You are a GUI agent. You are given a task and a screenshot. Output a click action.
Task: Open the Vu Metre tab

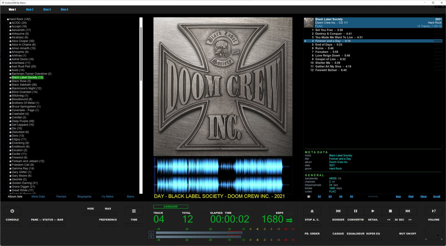pyautogui.click(x=107, y=197)
